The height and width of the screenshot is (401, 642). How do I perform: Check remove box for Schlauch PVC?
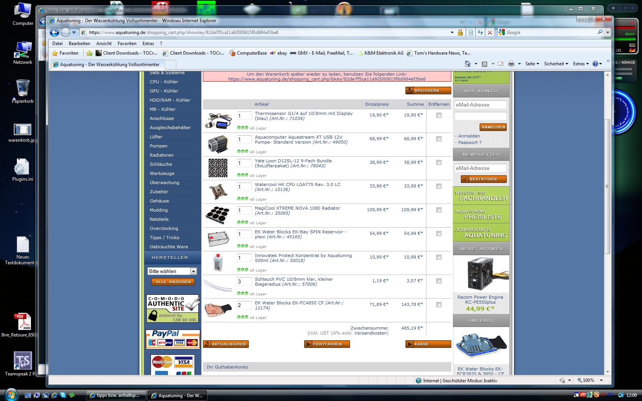439,281
